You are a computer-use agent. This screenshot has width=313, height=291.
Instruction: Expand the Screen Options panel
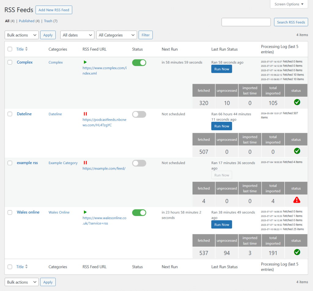pos(289,4)
